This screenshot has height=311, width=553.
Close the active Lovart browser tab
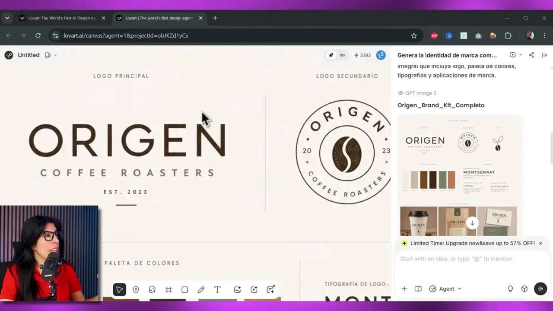pyautogui.click(x=200, y=18)
